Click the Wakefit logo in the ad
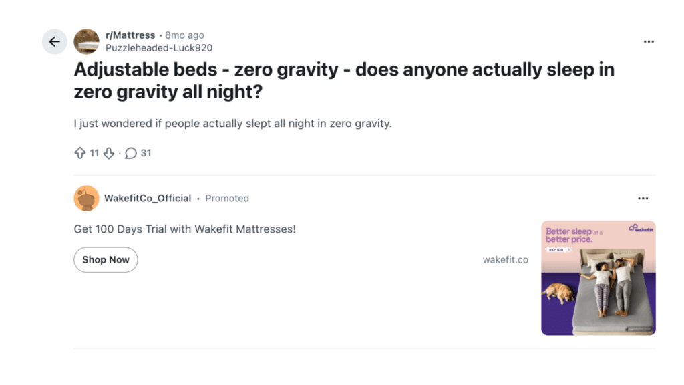This screenshot has height=385, width=684. tap(641, 229)
